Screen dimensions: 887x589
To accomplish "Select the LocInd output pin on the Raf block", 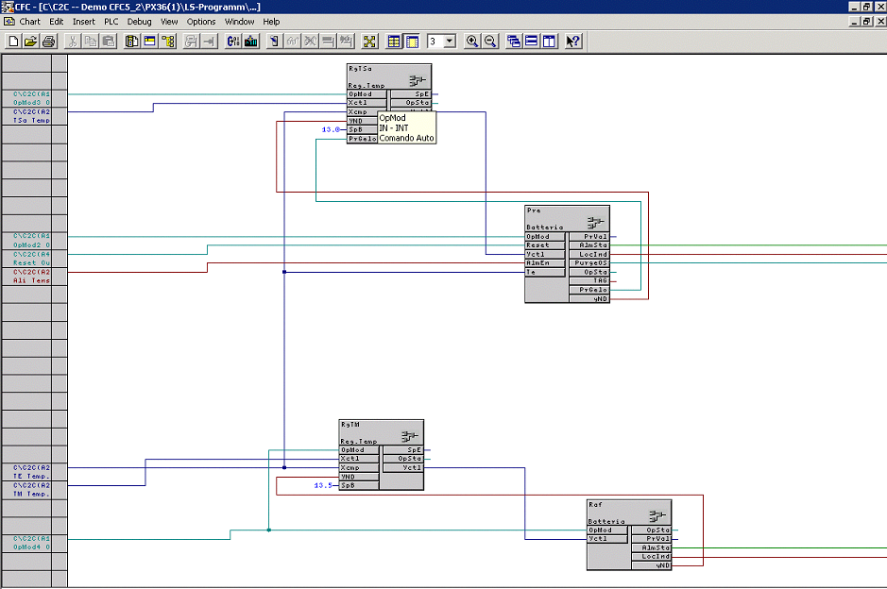I will click(x=651, y=557).
